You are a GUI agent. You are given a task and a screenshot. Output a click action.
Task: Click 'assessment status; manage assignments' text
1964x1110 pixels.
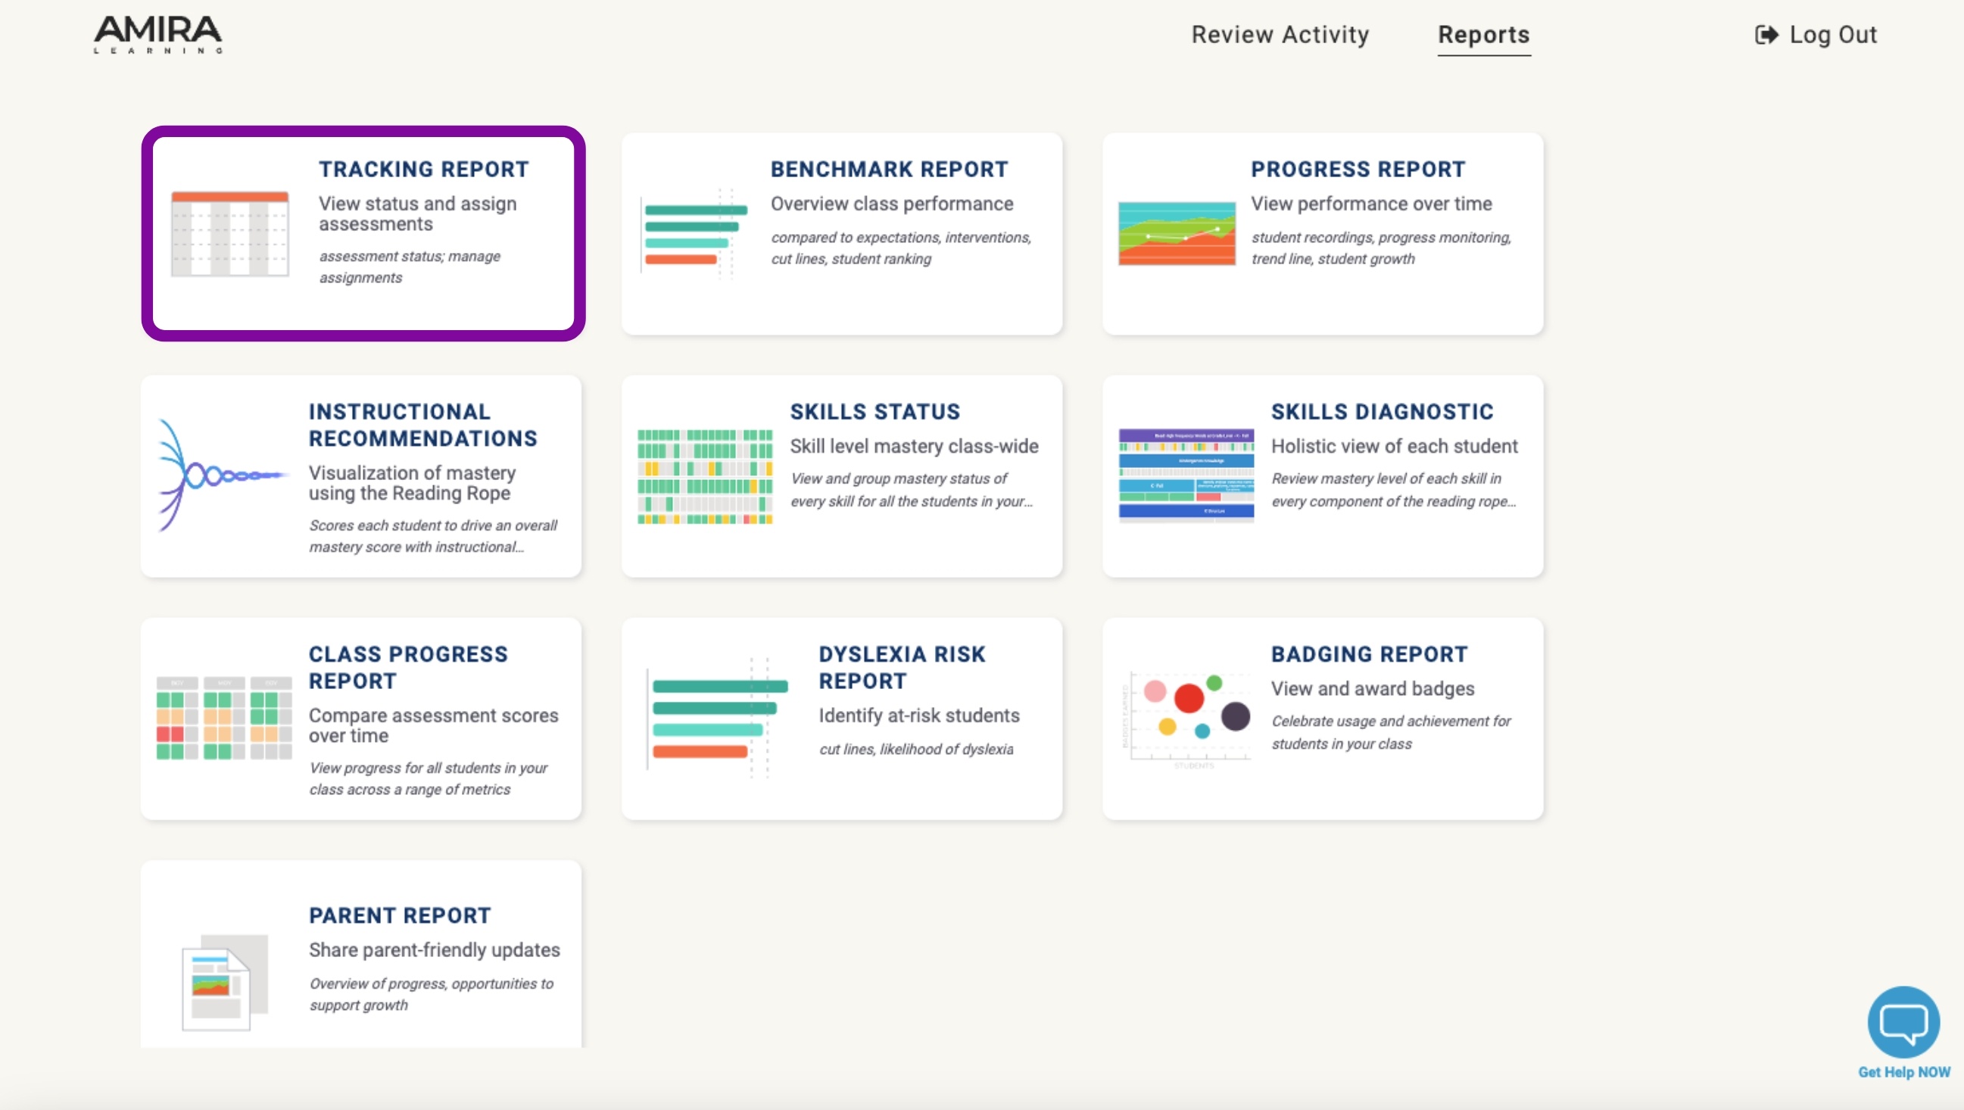pos(410,267)
